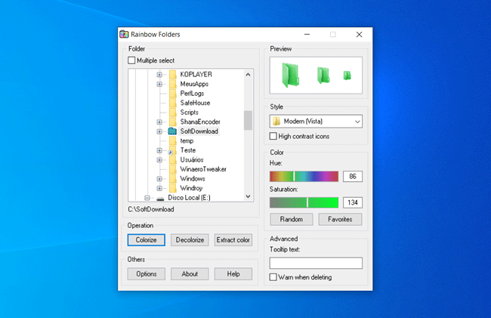The height and width of the screenshot is (318, 491).
Task: Click the SafeHouse folder icon
Action: point(173,103)
